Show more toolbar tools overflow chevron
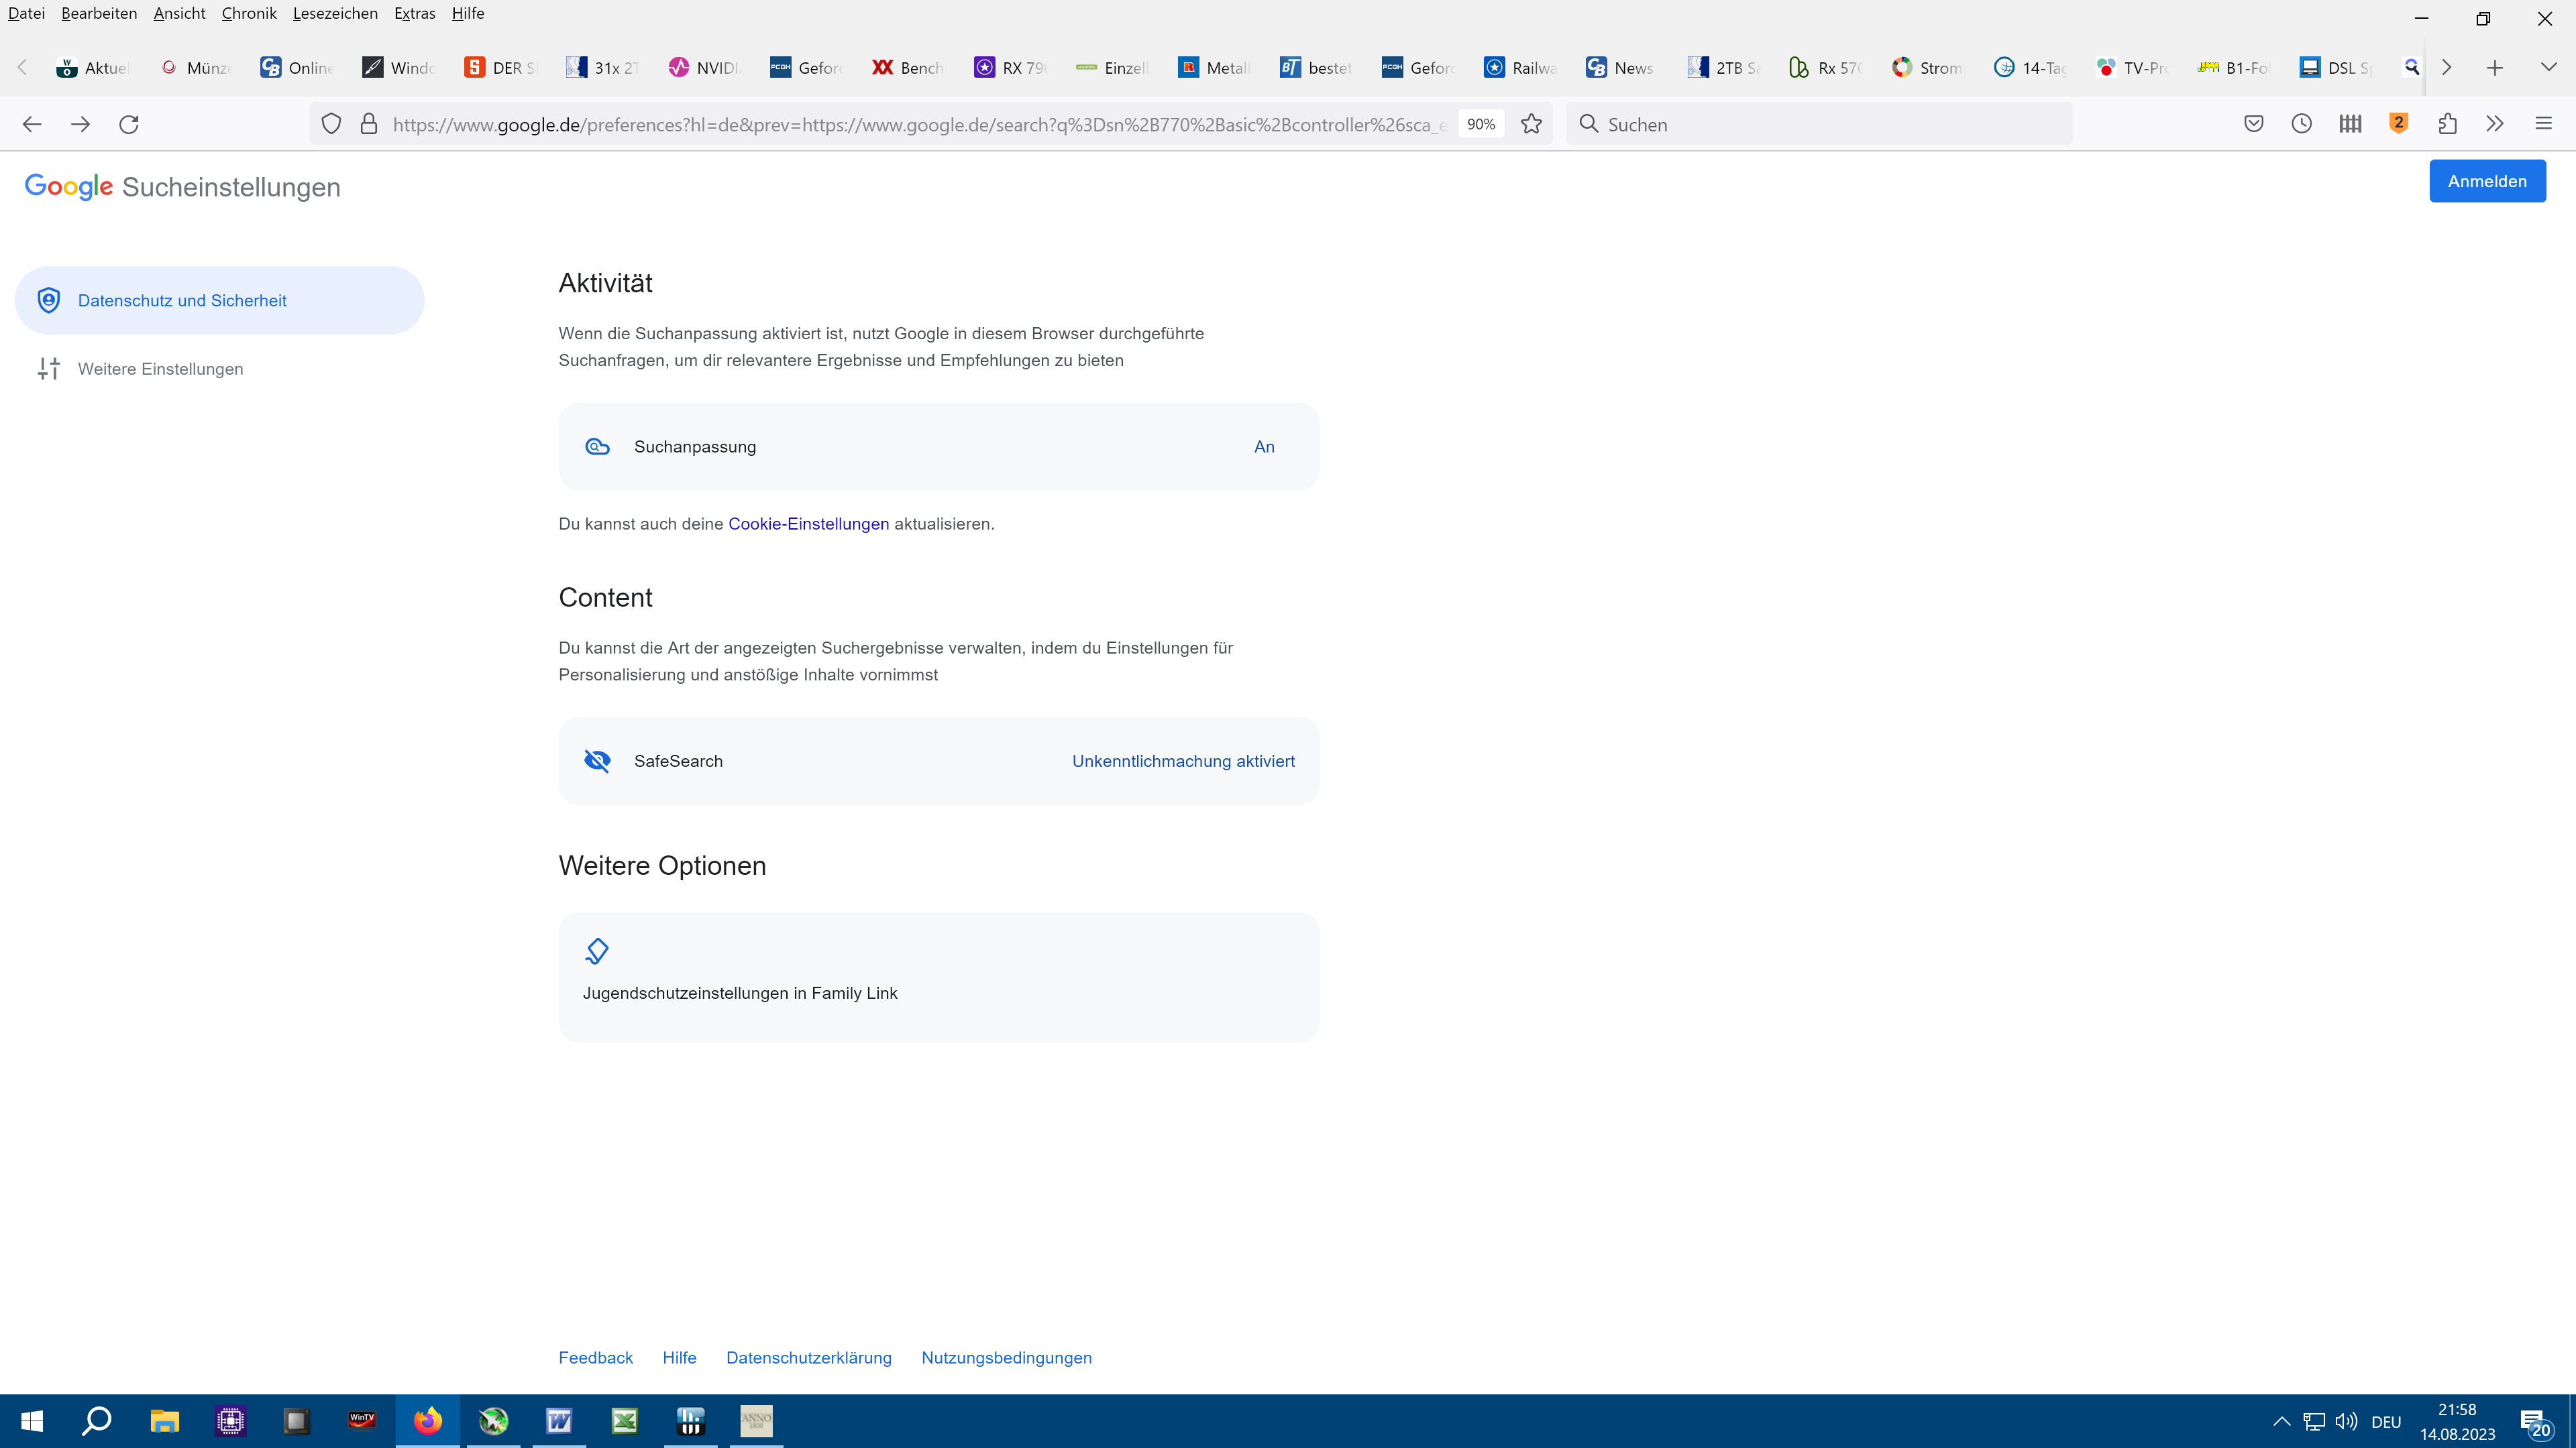The width and height of the screenshot is (2576, 1448). pos(2495,124)
